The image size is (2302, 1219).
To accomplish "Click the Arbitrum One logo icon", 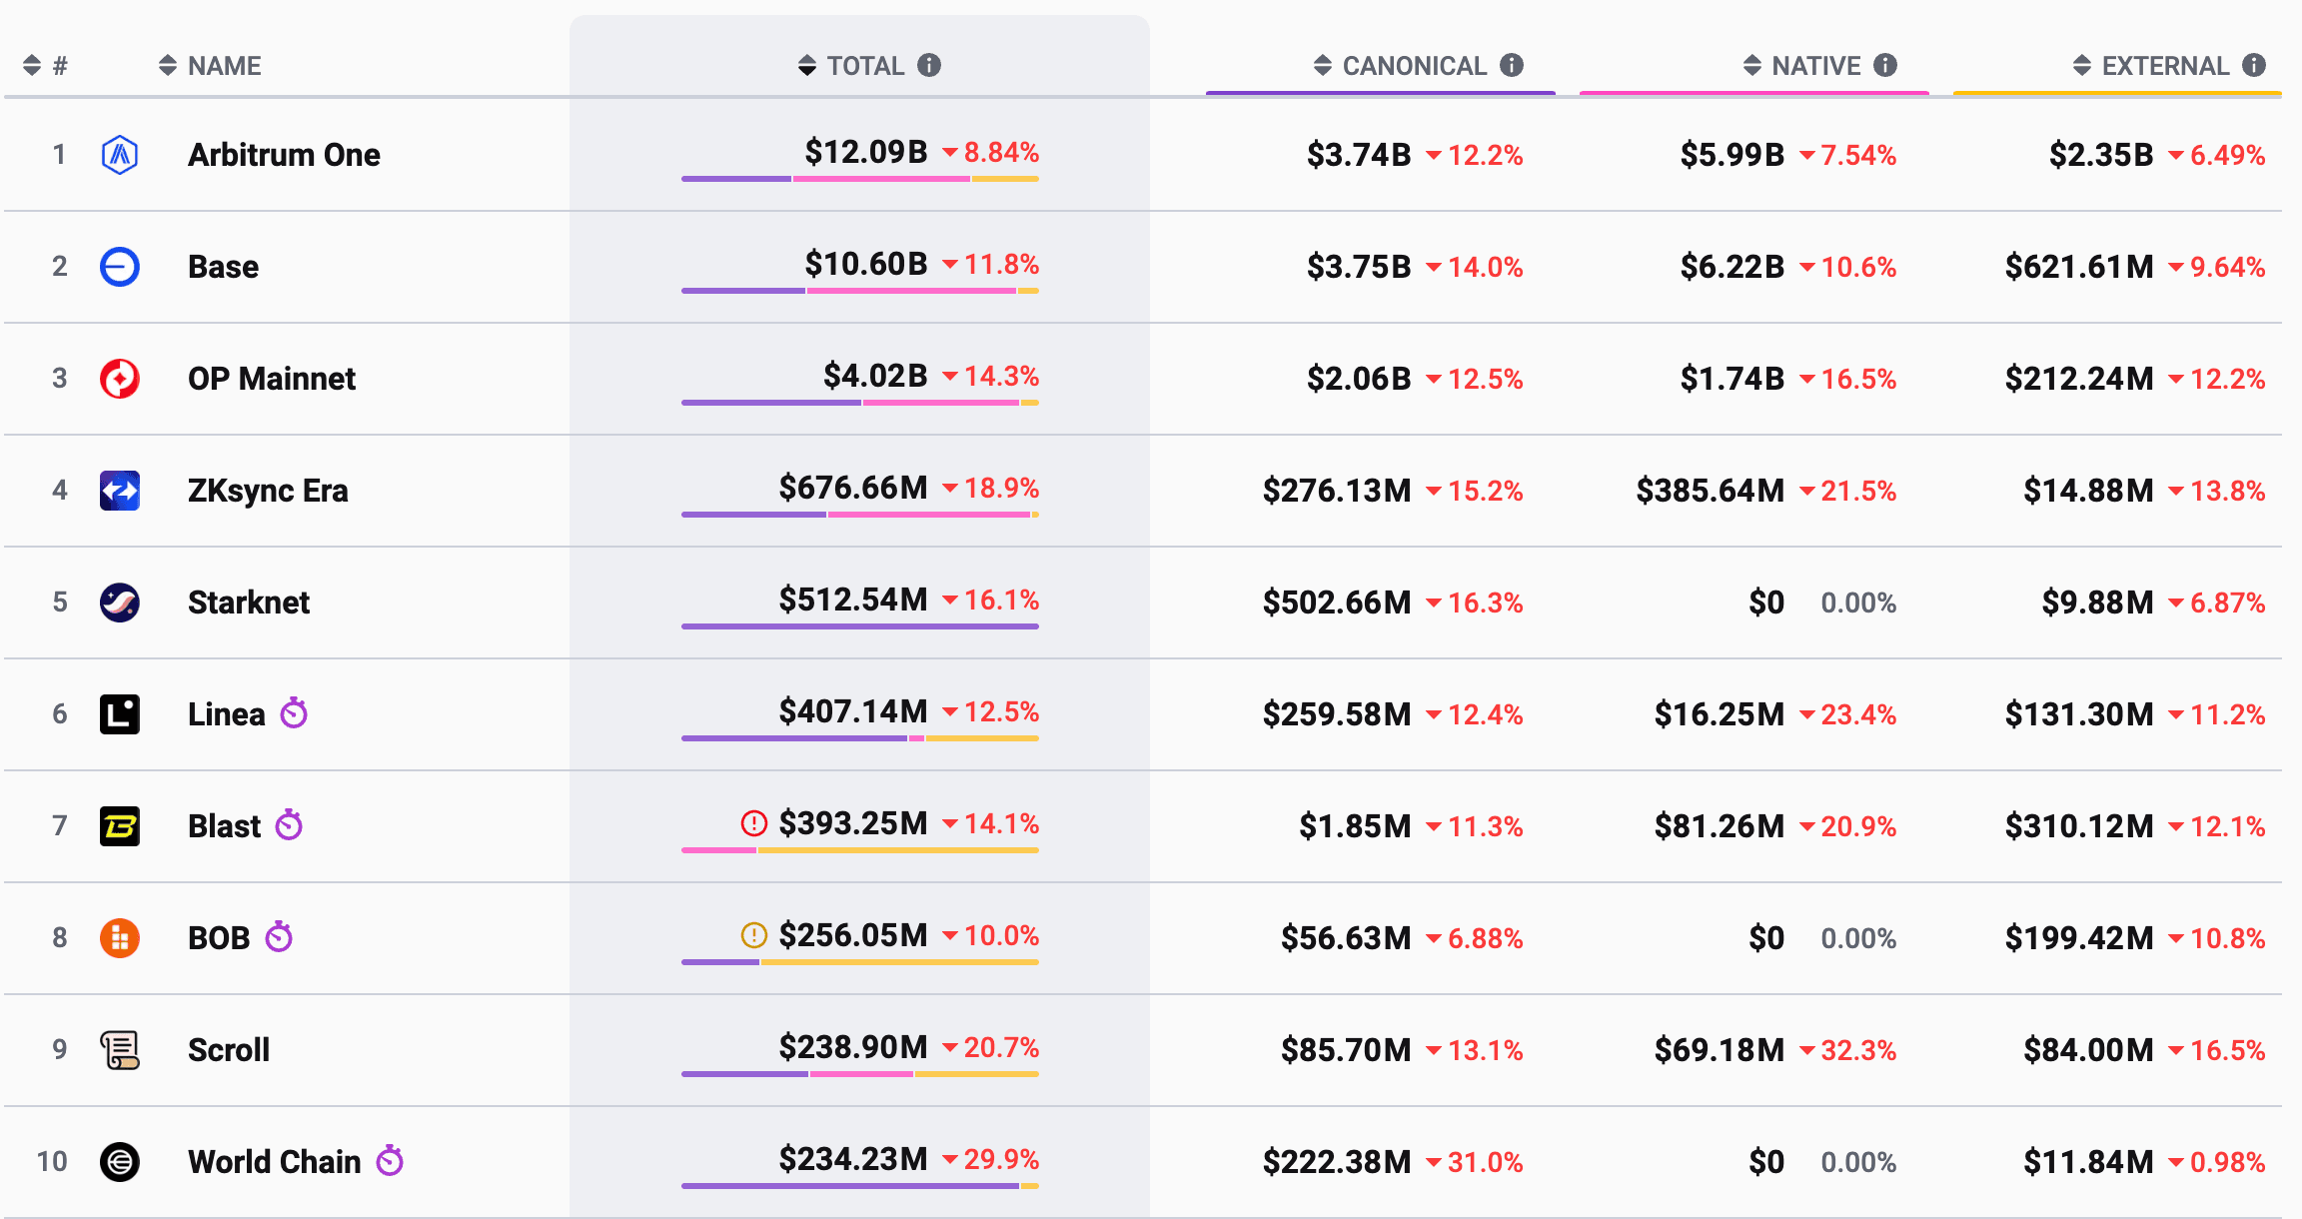I will [120, 155].
